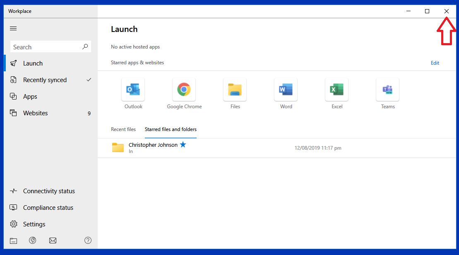Minimize the Workplace window
This screenshot has width=459, height=255.
(x=409, y=11)
